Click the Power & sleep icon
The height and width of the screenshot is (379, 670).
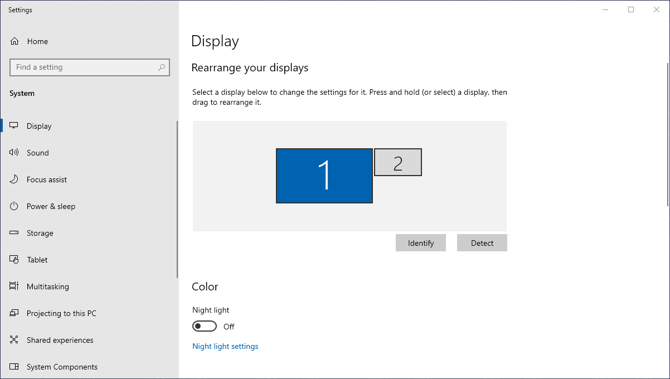click(14, 206)
